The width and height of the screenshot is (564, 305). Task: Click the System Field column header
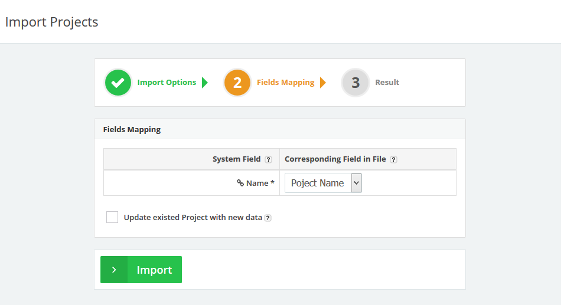coord(236,159)
